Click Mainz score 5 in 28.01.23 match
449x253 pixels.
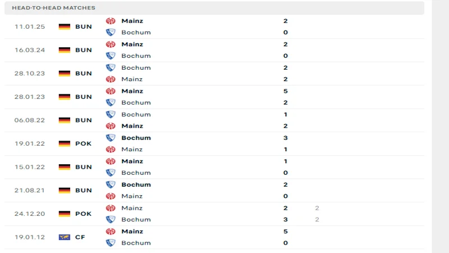click(286, 91)
